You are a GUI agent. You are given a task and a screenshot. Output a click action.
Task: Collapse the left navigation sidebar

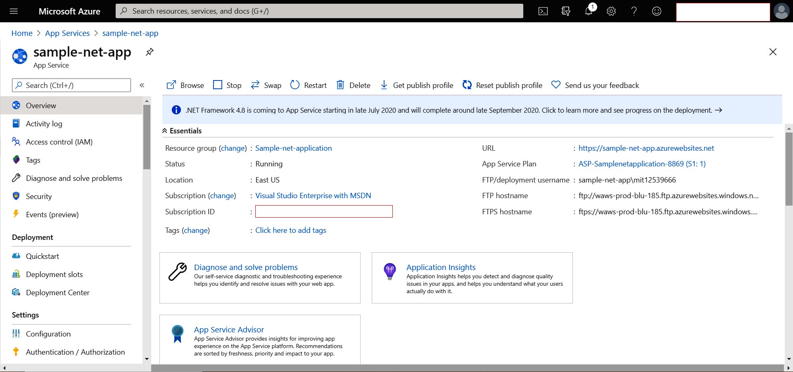142,85
